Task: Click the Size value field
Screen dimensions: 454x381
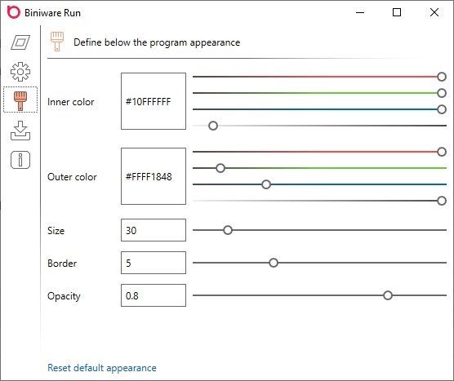Action: (x=154, y=230)
